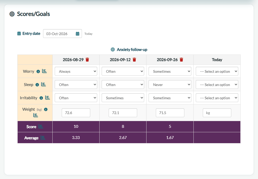
Task: Select a Worry option for Today
Action: (x=217, y=71)
